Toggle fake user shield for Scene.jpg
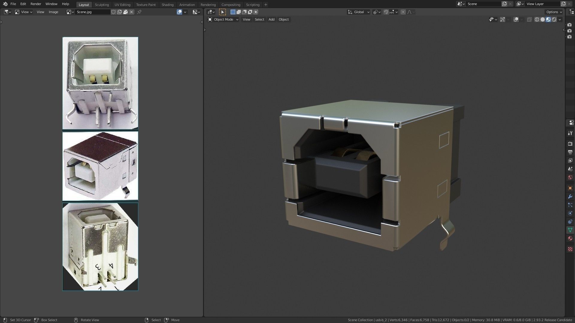The image size is (575, 323). 113,12
